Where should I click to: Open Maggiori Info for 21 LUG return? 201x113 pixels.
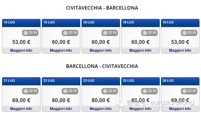(x=21, y=109)
